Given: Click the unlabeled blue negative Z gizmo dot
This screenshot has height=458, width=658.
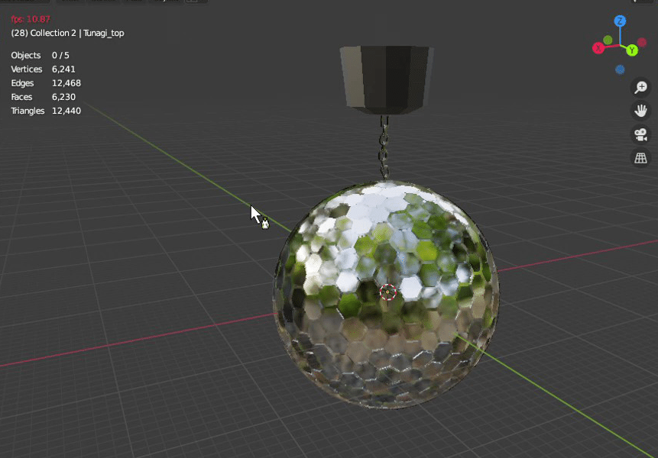Looking at the screenshot, I should coord(620,69).
